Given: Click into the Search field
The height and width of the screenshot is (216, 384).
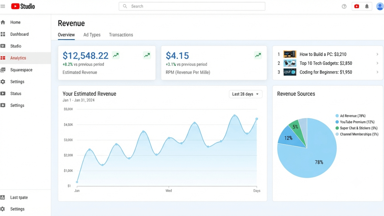Looking at the screenshot, I should 192,6.
